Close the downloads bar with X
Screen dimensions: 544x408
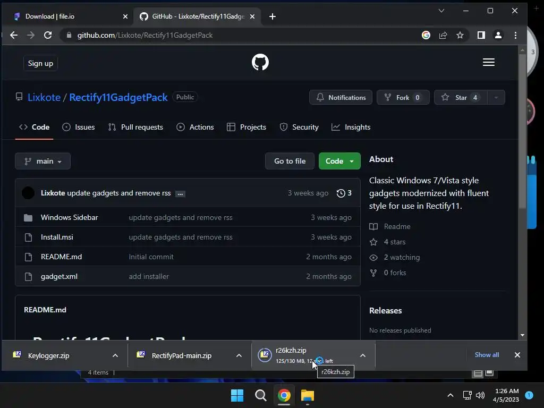click(x=517, y=355)
